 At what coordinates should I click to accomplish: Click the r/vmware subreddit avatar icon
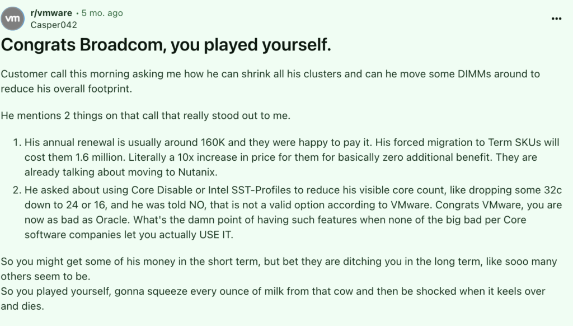point(12,18)
